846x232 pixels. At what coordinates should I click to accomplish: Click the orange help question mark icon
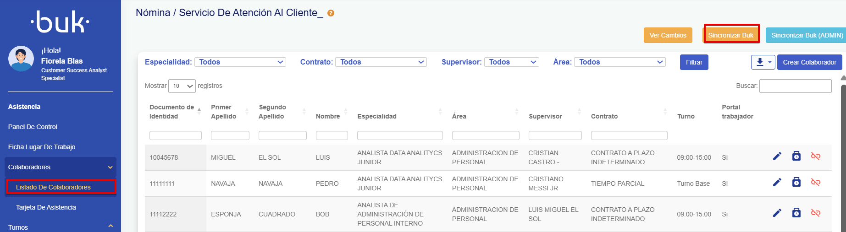pos(331,13)
